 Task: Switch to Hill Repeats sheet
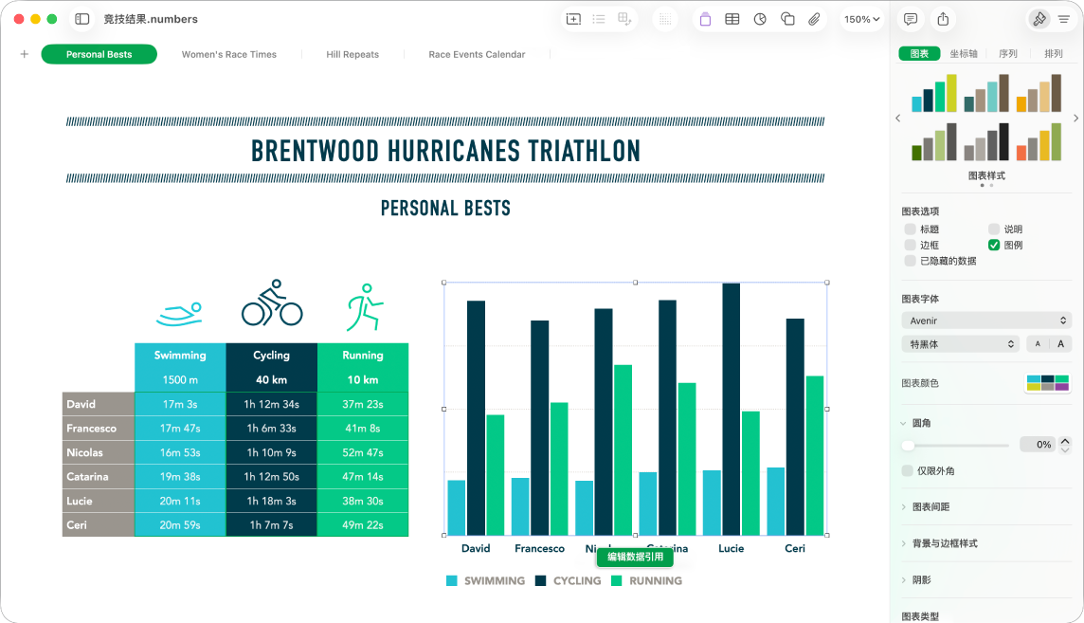click(x=352, y=54)
